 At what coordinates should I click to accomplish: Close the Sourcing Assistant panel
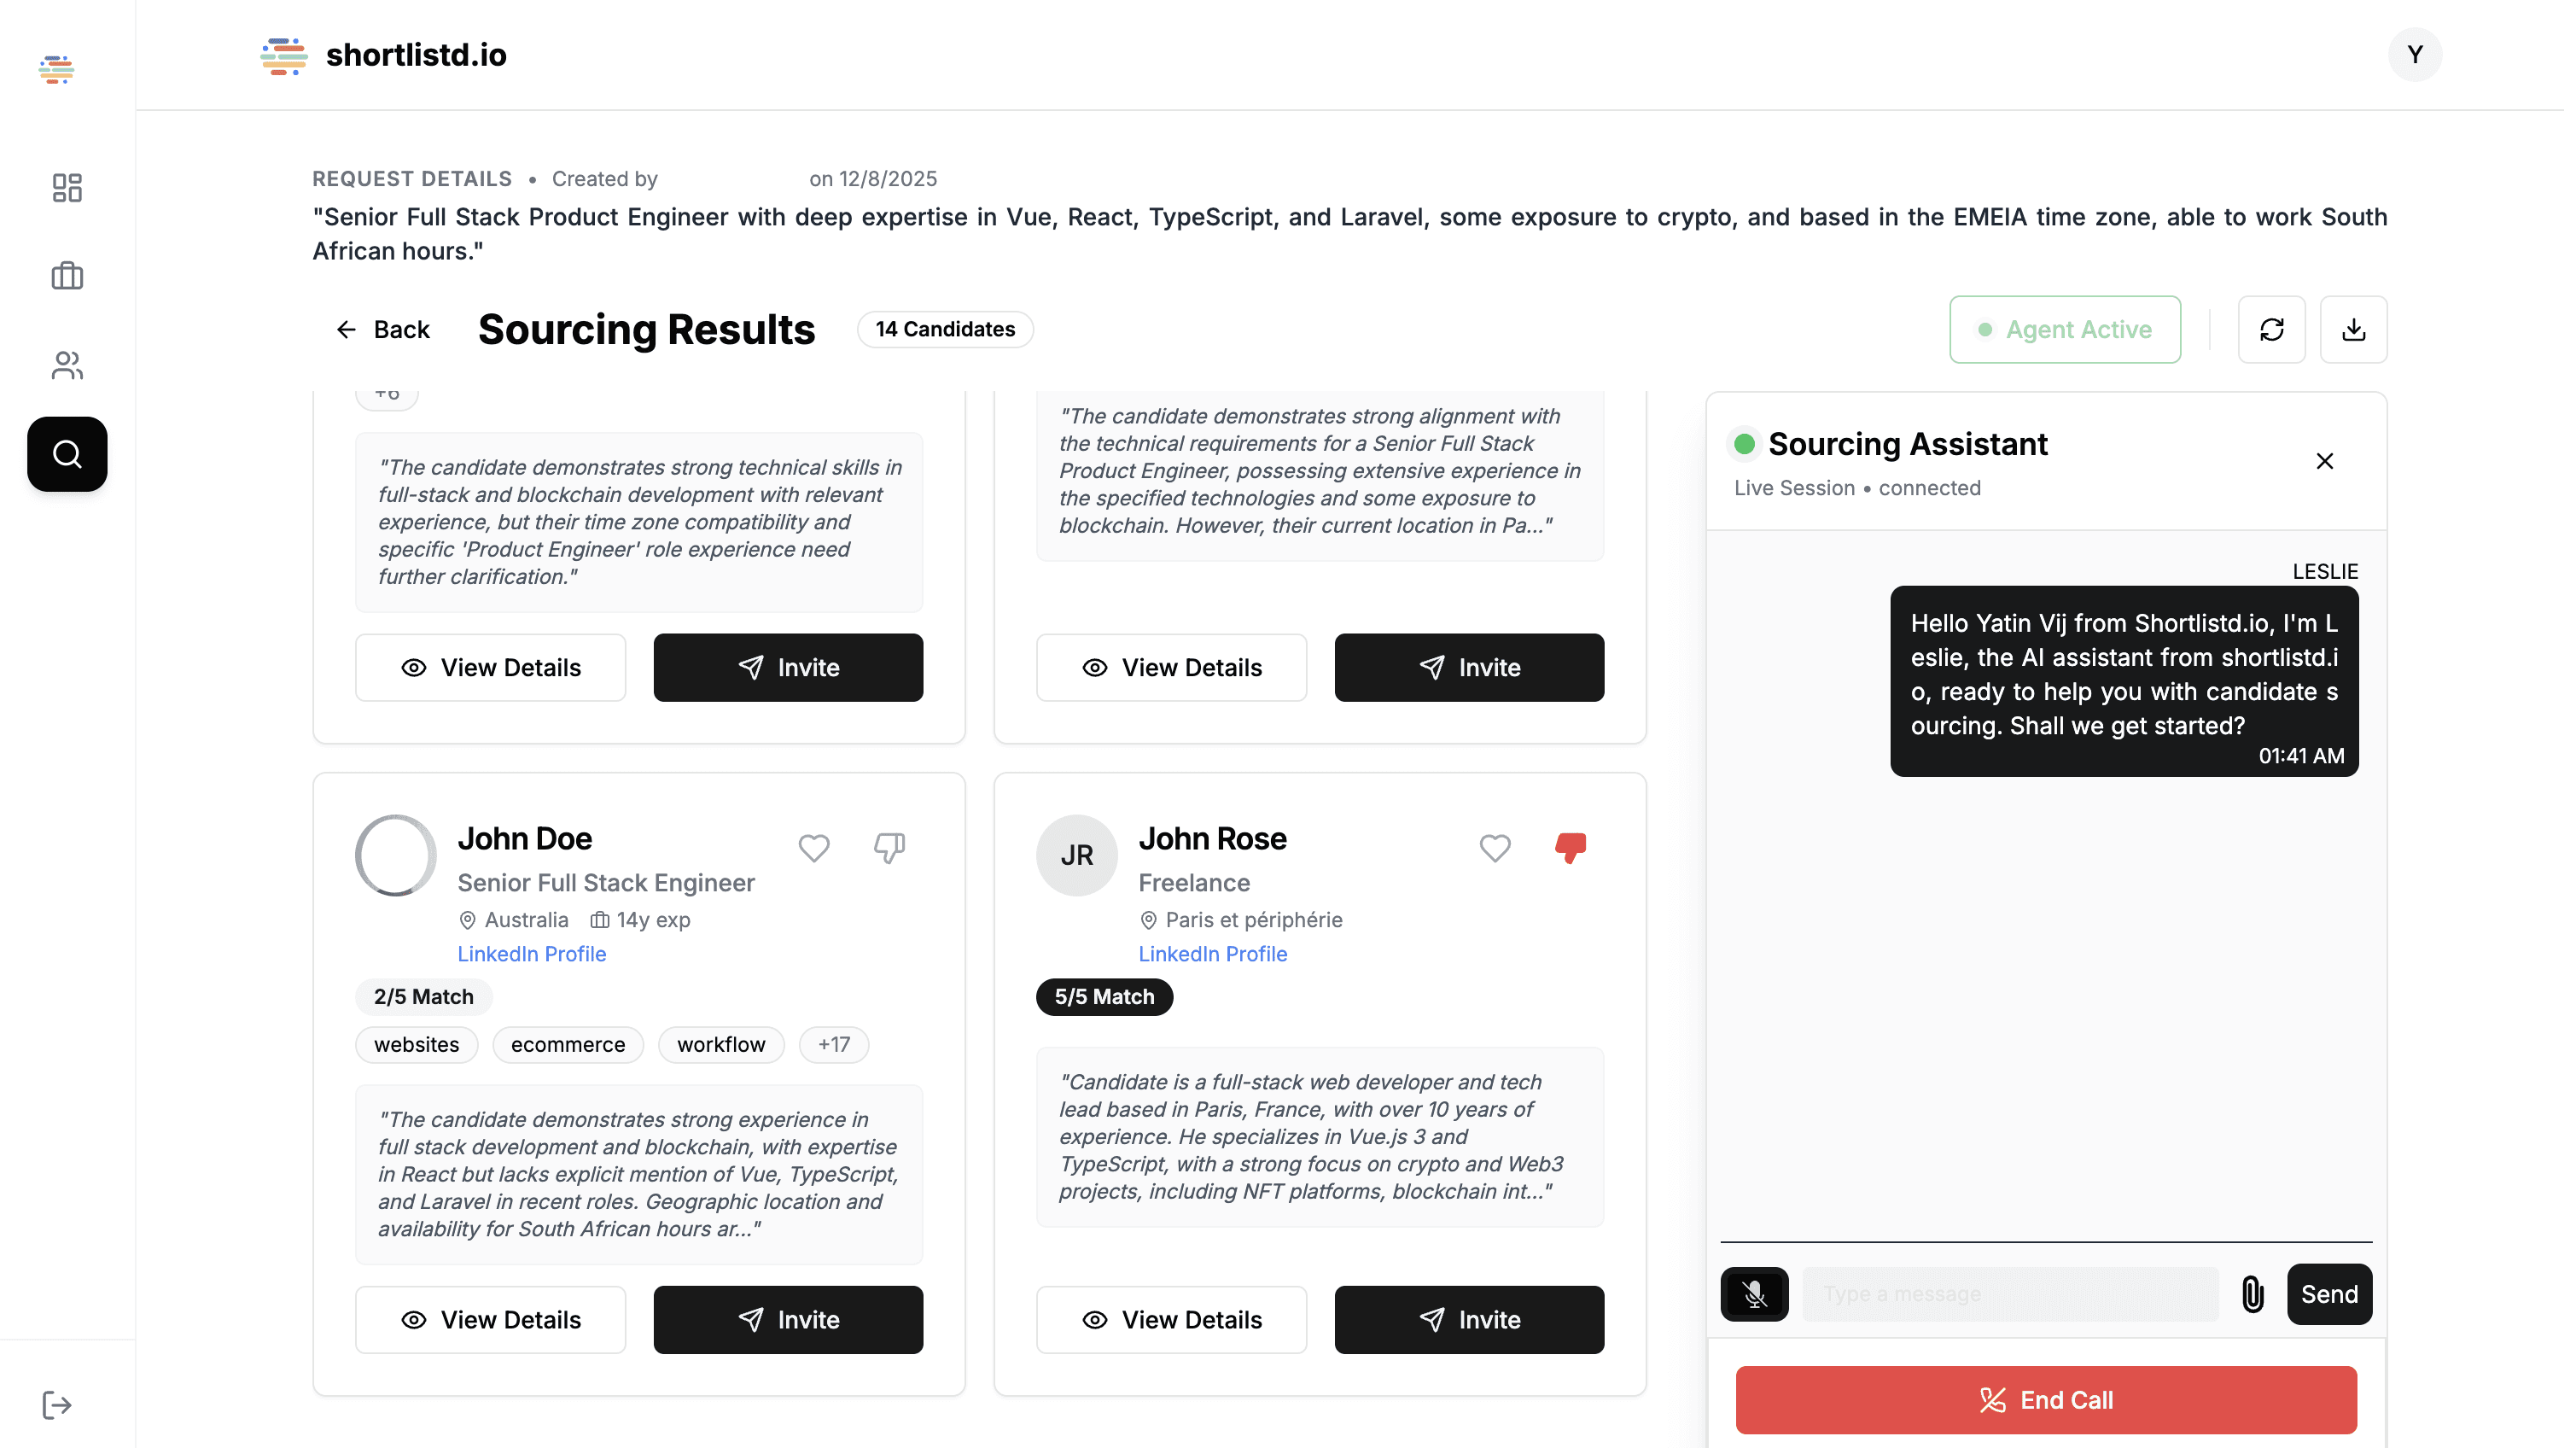point(2325,461)
